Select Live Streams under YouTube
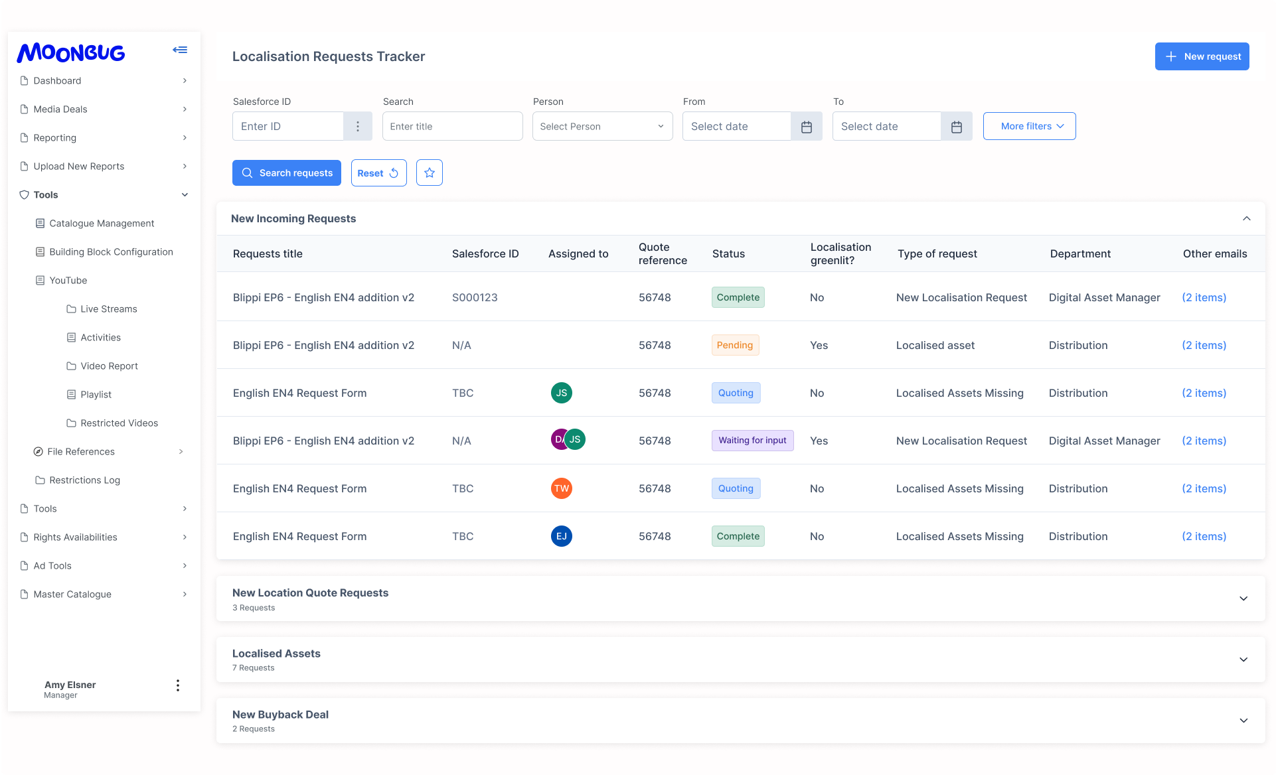Image resolution: width=1276 pixels, height=775 pixels. pyautogui.click(x=108, y=309)
